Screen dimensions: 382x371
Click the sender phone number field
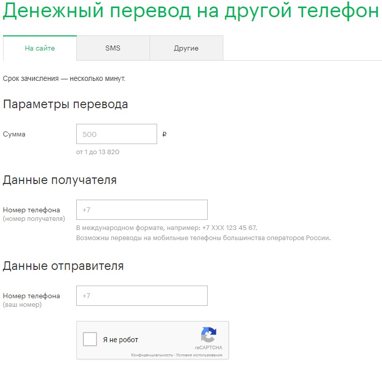[141, 296]
